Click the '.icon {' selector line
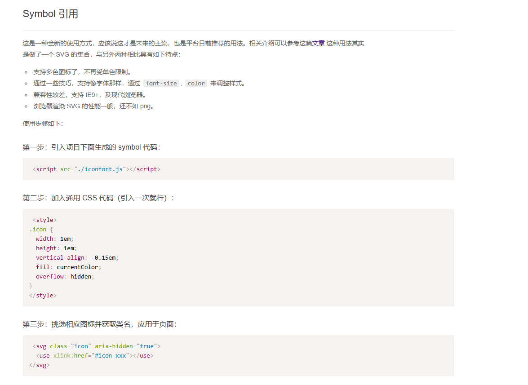The width and height of the screenshot is (528, 385). pos(41,230)
